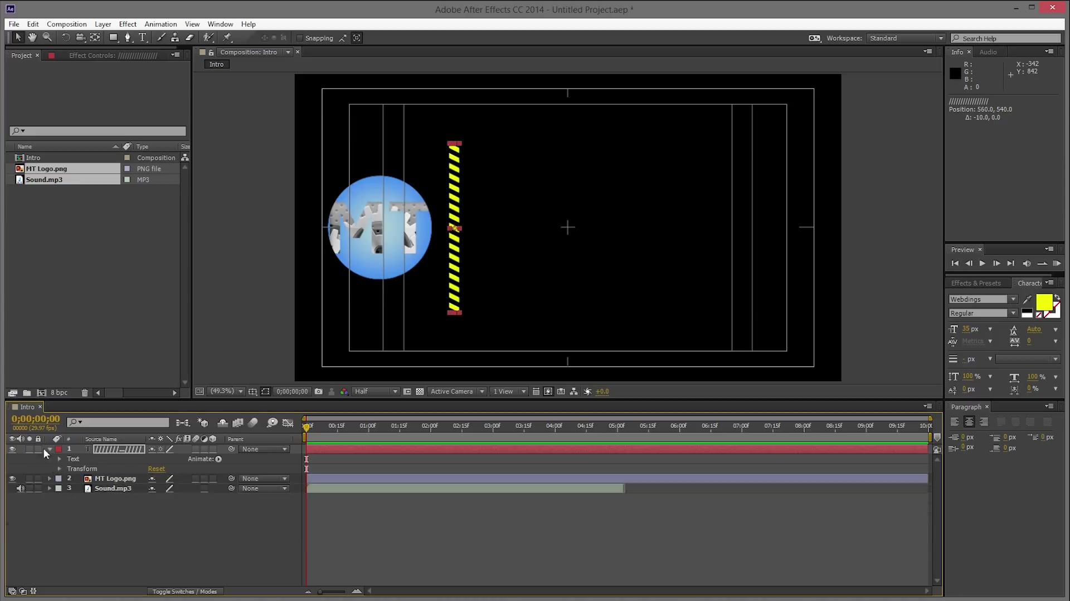Select the Hand tool
Screen dimensions: 1070x601
point(32,37)
